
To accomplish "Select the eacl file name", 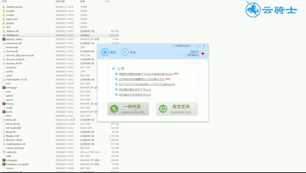I will [8, 84].
